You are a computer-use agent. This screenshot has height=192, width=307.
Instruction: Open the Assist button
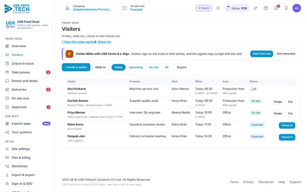pos(204,8)
